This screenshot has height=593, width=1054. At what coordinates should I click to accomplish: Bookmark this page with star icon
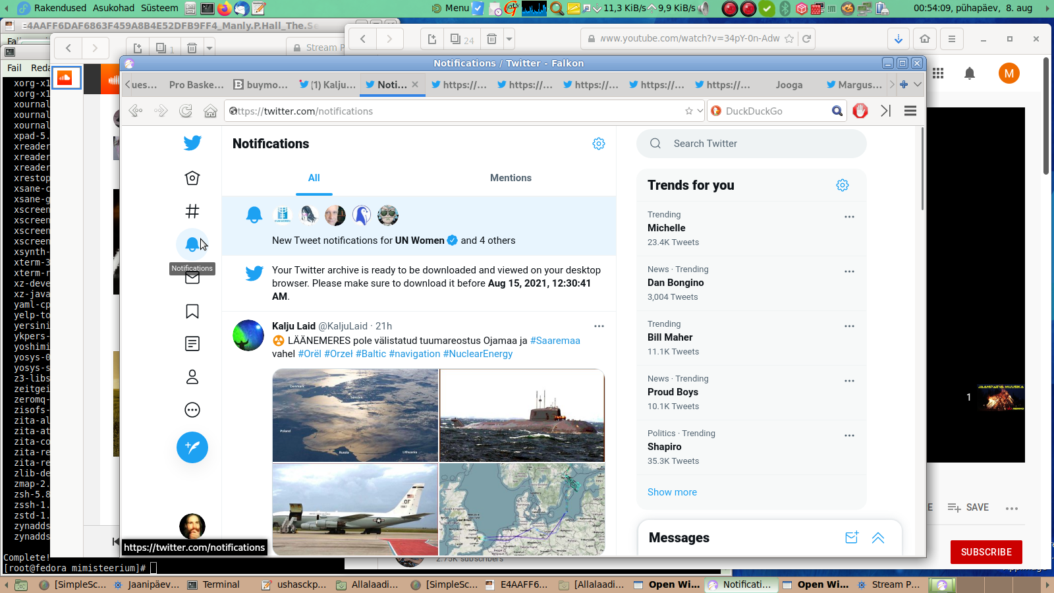[689, 111]
